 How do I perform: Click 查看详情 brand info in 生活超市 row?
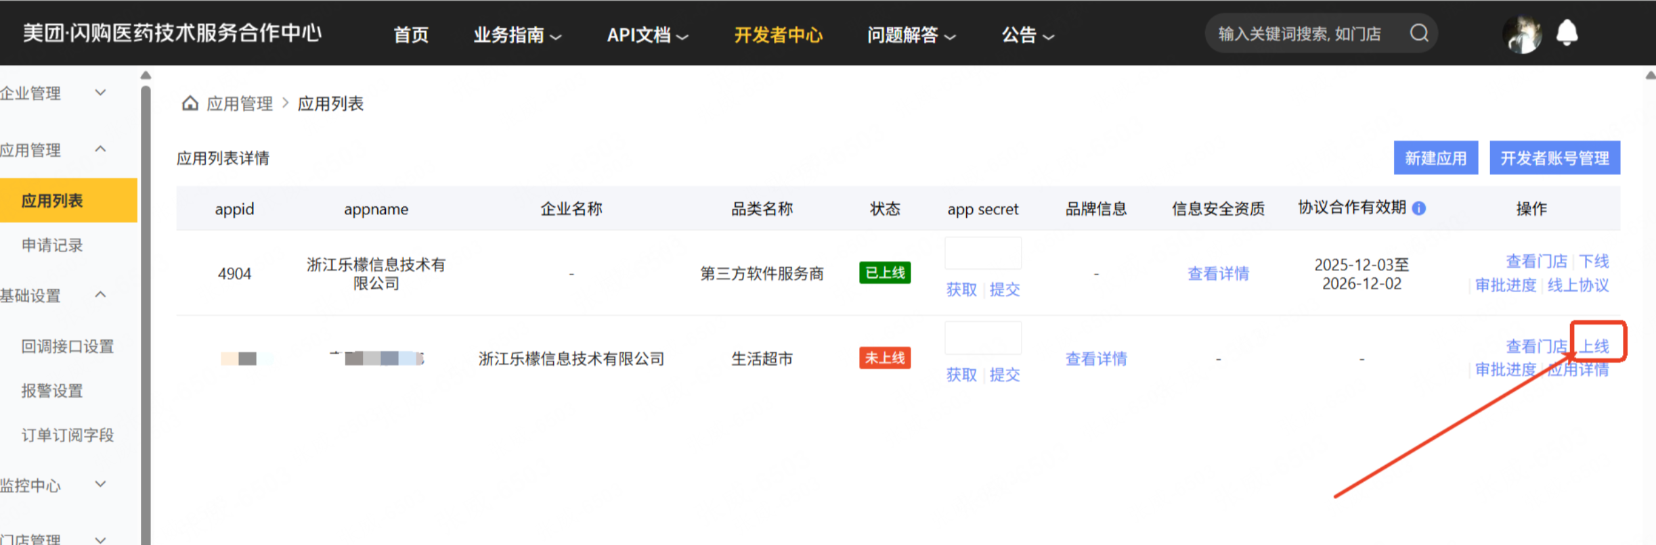click(1096, 358)
